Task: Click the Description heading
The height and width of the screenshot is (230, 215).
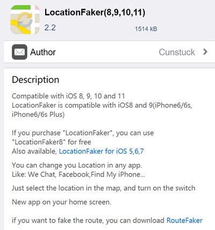Action: (35, 80)
